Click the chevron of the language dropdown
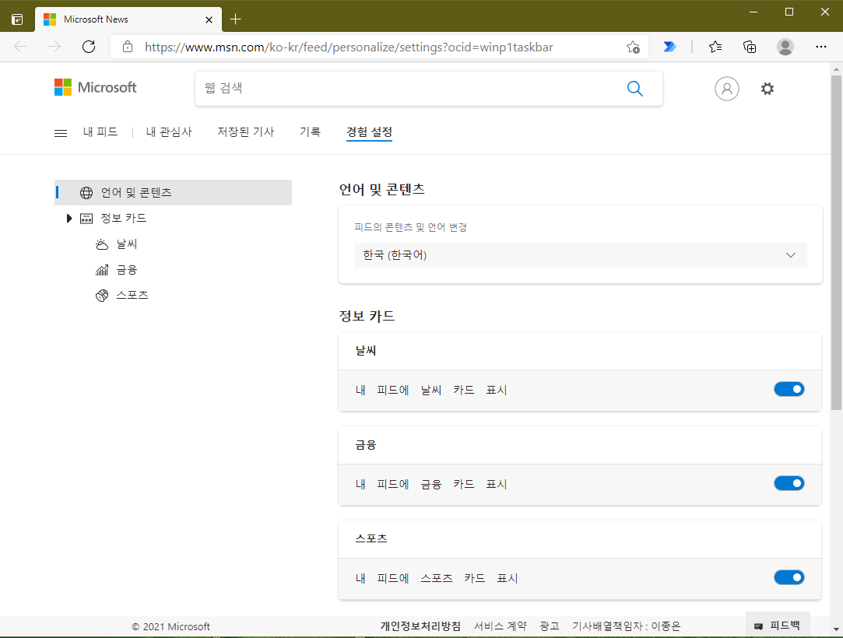The image size is (843, 638). coord(790,254)
